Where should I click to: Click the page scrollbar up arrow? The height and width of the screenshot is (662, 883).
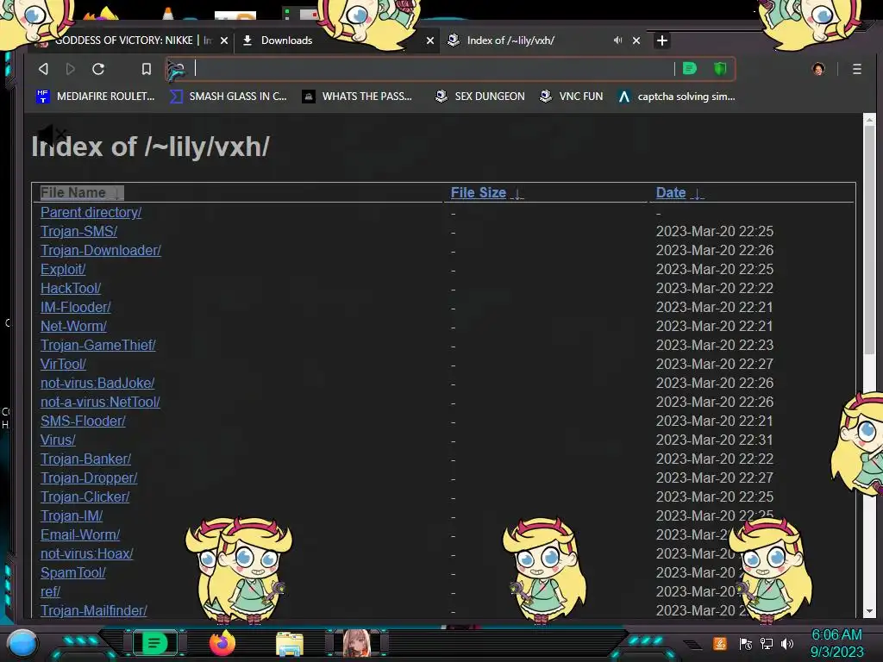(869, 119)
